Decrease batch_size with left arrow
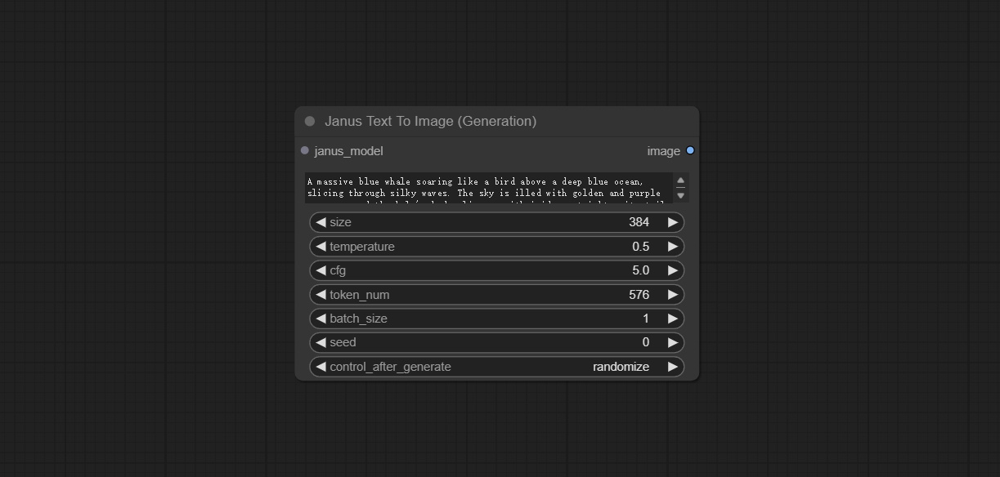1000x477 pixels. [x=321, y=319]
